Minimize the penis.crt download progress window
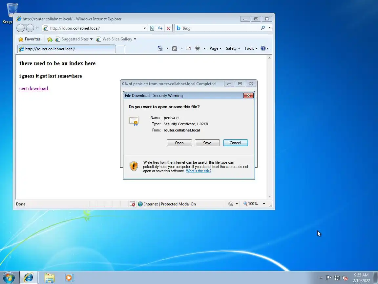This screenshot has height=284, width=378. click(x=229, y=84)
